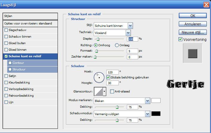
Task: Enable the Contour sub-option checkbox
Action: 10,63
